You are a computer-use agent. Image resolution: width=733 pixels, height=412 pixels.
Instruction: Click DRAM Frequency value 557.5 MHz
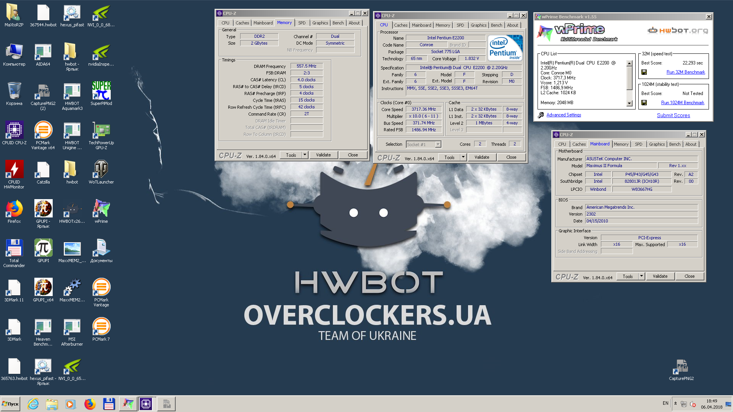[x=307, y=66]
